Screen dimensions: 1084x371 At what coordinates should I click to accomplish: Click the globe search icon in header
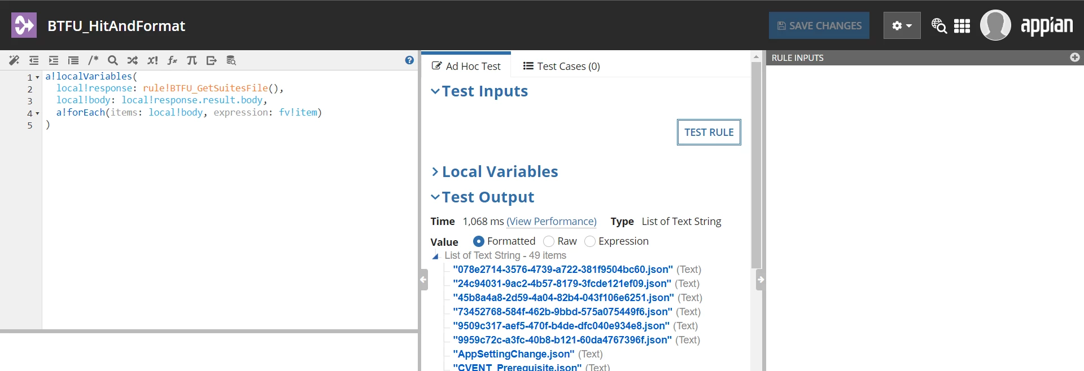pos(939,25)
